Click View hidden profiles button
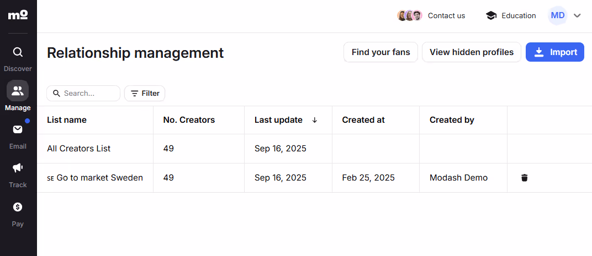The width and height of the screenshot is (592, 256). (x=471, y=52)
